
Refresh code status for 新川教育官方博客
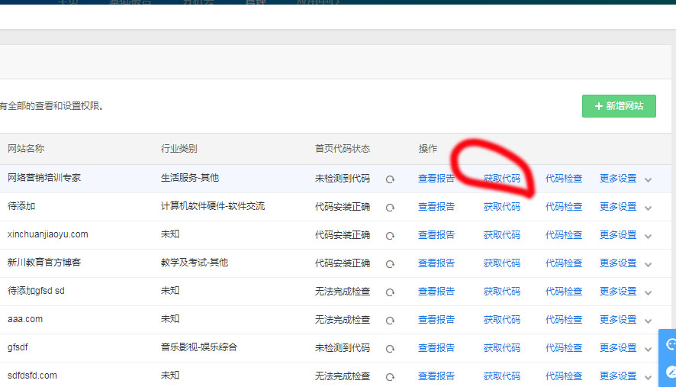tap(390, 264)
